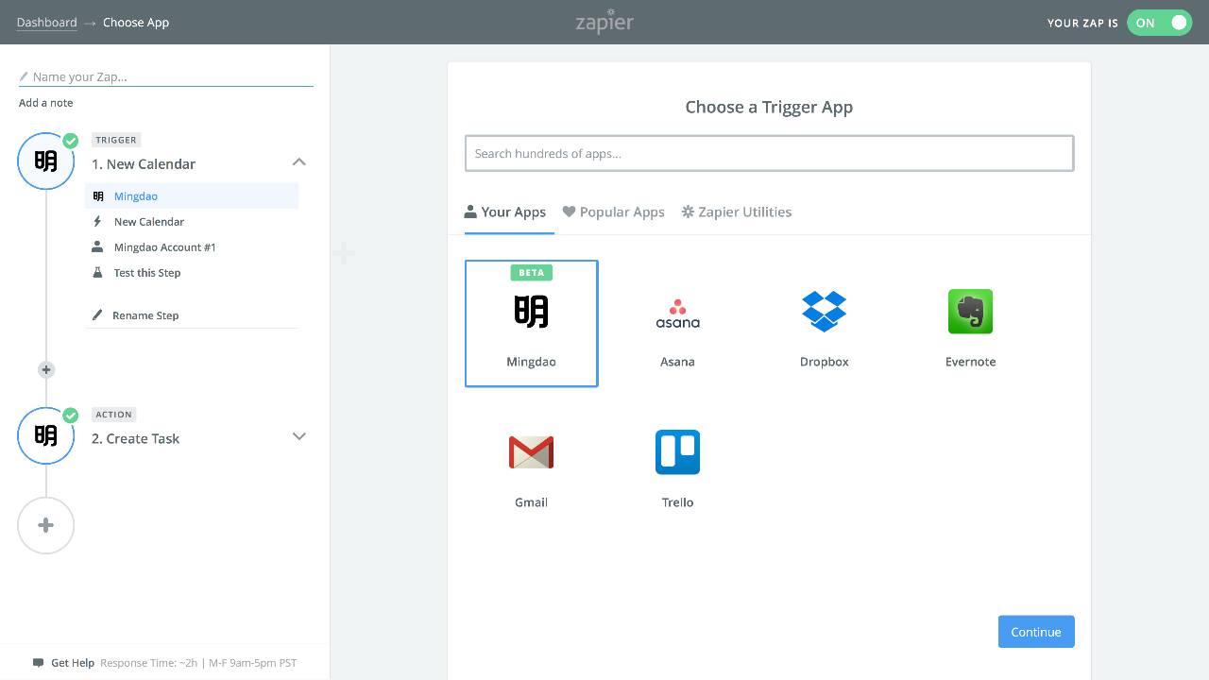This screenshot has height=680, width=1209.
Task: Focus the Search hundreds of apps field
Action: 769,153
